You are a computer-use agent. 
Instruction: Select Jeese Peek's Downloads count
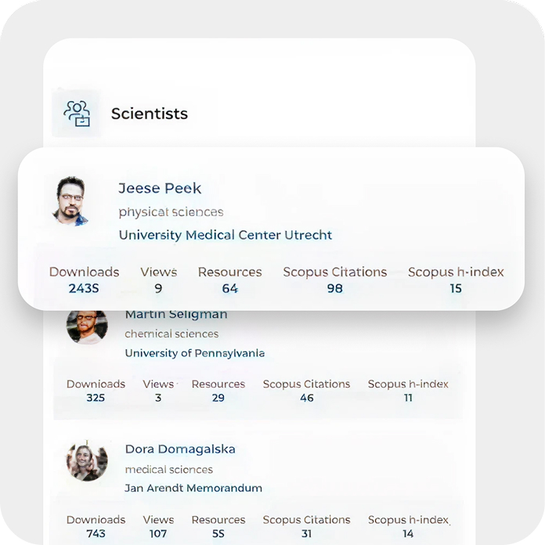coord(84,289)
